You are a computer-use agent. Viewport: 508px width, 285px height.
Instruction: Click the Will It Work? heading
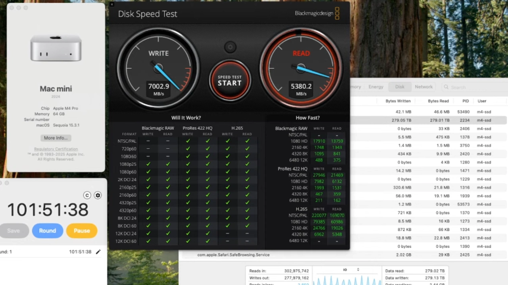pyautogui.click(x=186, y=118)
